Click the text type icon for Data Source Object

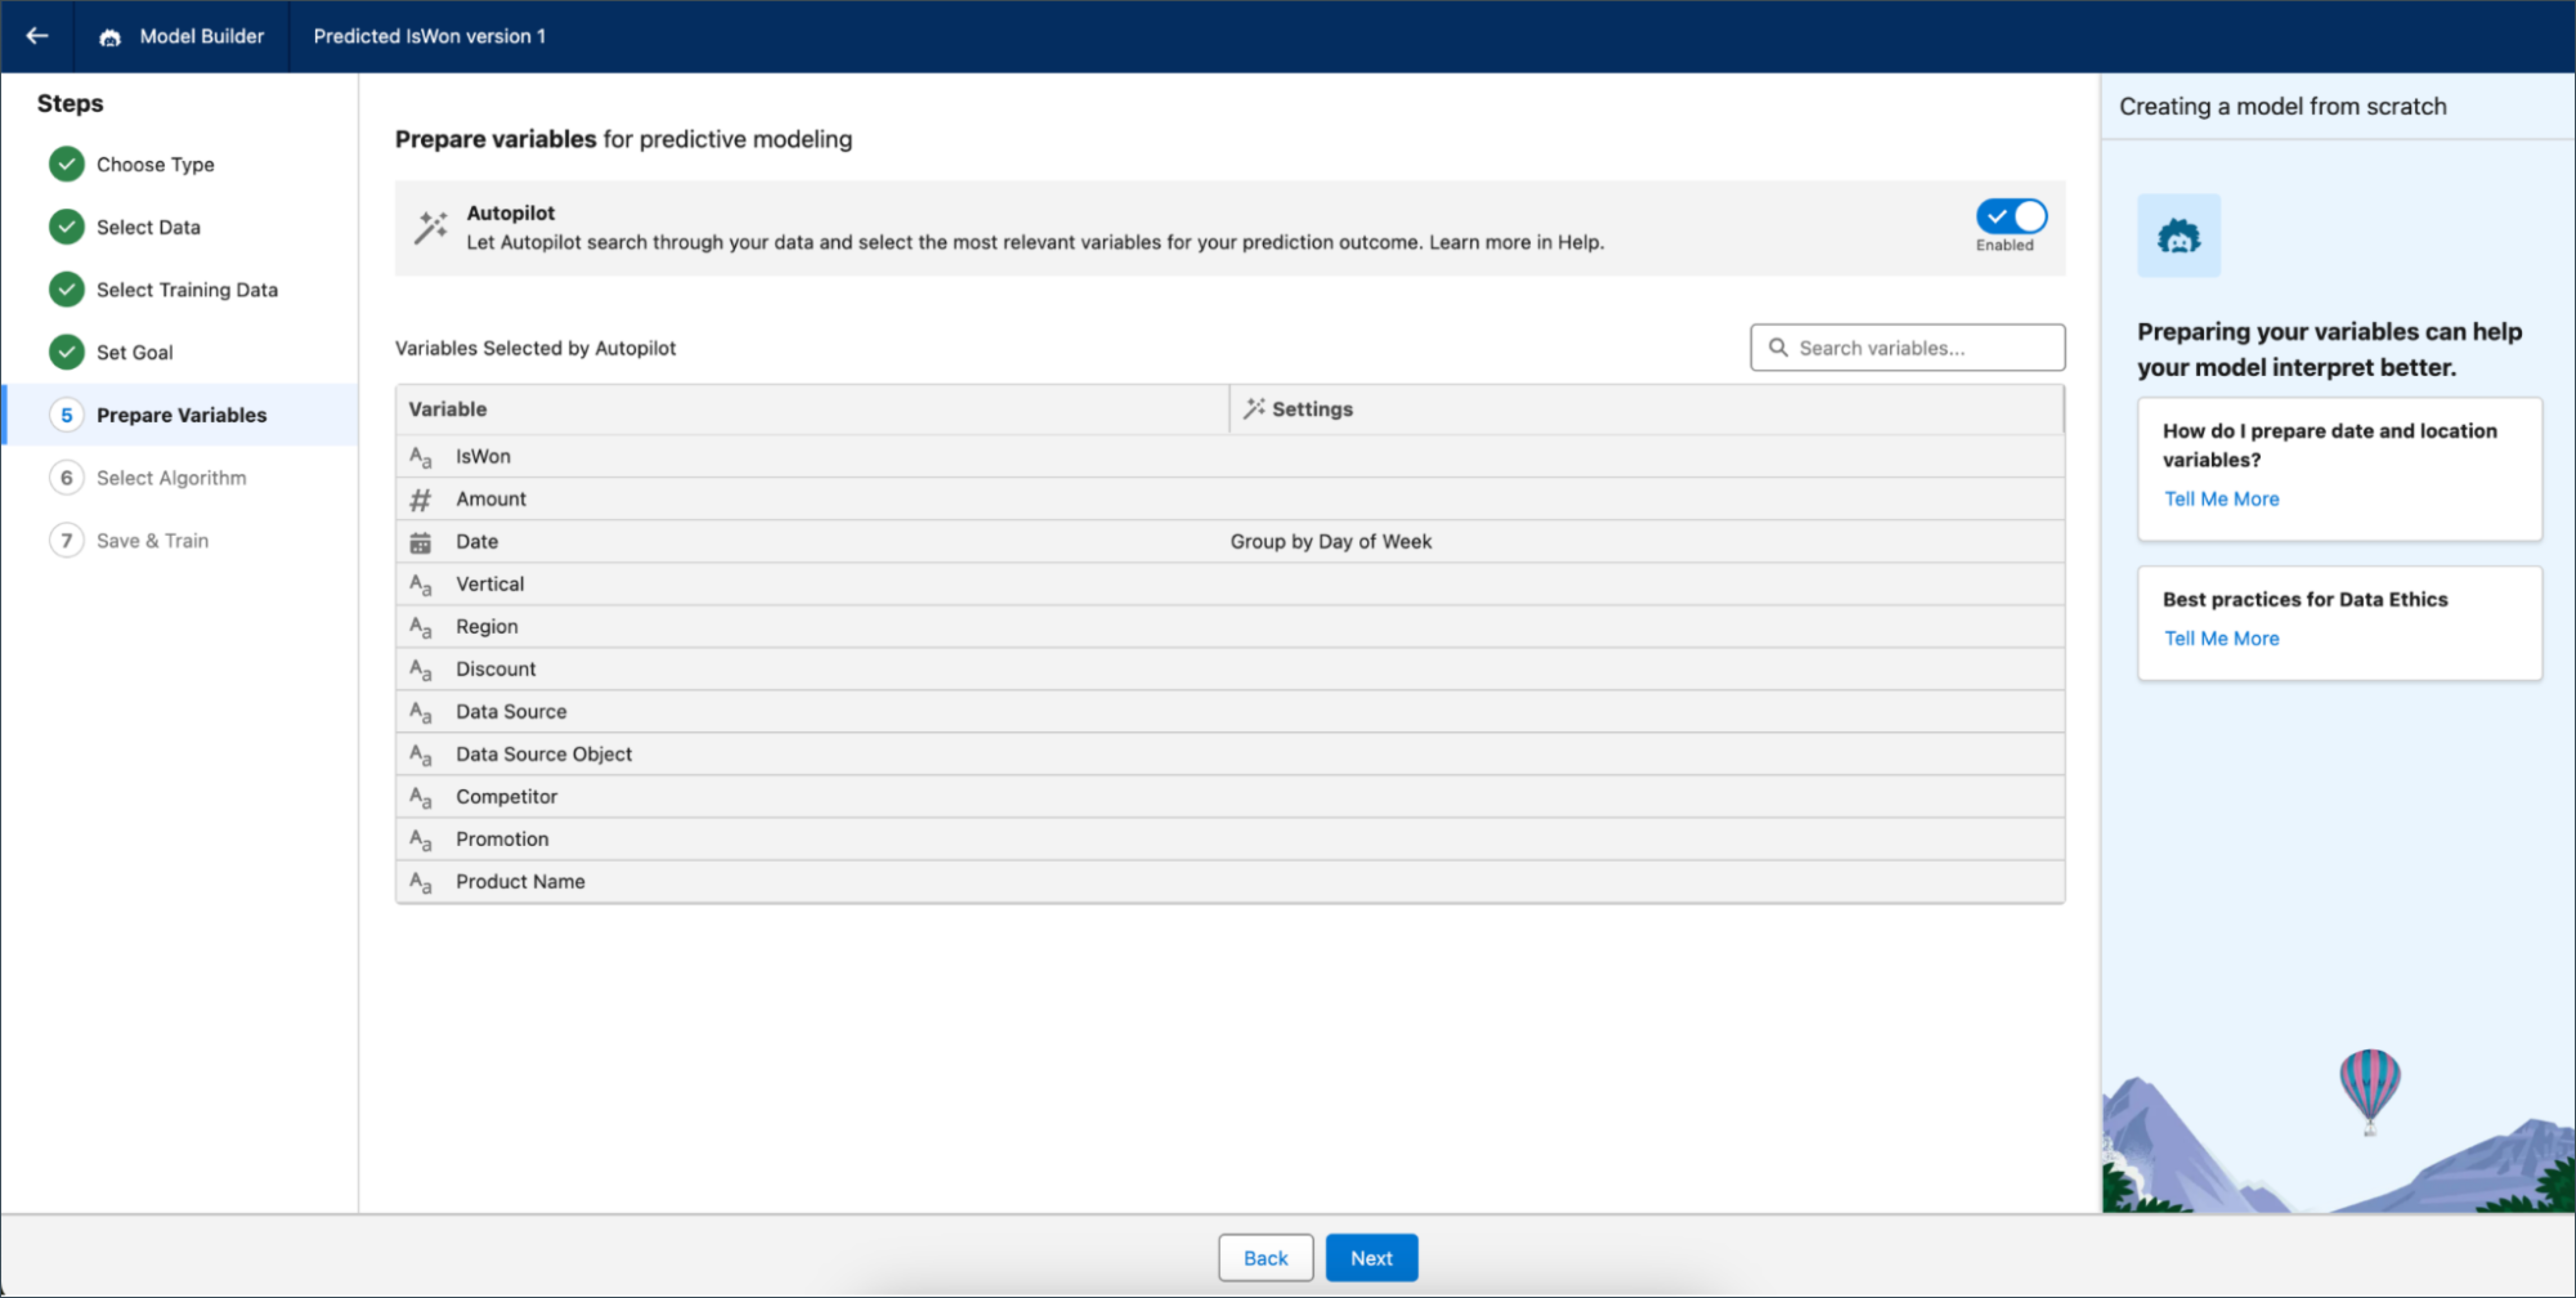[420, 755]
